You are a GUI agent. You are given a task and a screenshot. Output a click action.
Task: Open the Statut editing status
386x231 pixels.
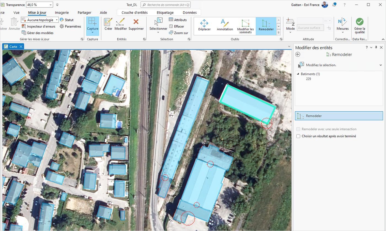pos(67,20)
